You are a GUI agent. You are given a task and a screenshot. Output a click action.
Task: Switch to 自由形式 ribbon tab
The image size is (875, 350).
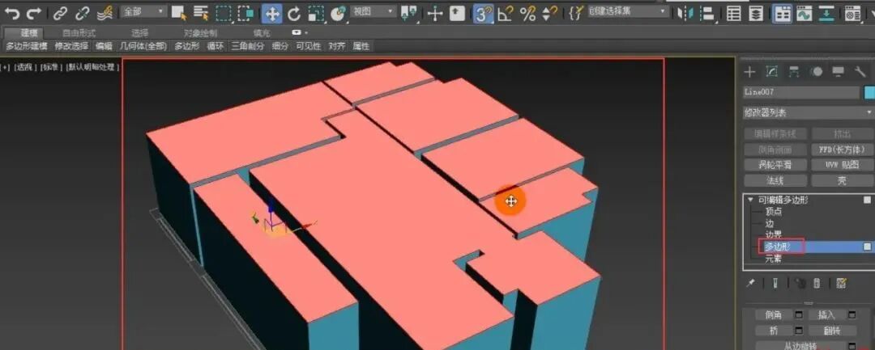coord(79,33)
